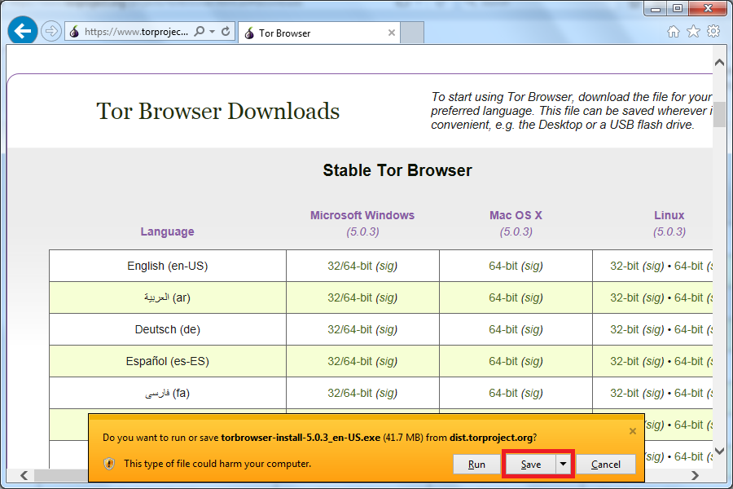Click the Stable Tor Browser heading
The height and width of the screenshot is (489, 733).
pos(397,170)
